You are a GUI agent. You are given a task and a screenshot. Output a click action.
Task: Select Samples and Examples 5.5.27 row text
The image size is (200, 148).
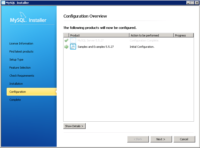[x=96, y=47]
